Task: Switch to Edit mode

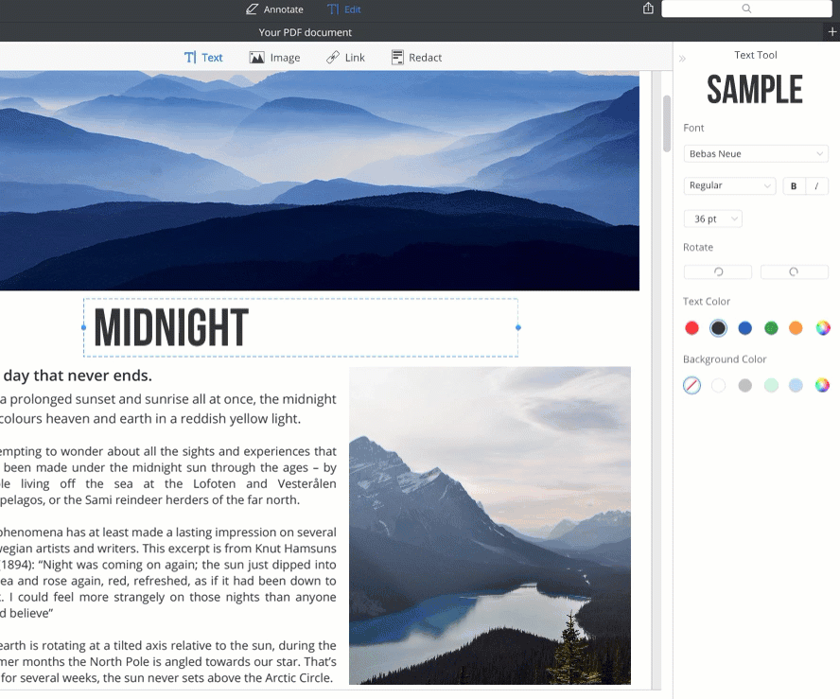Action: (344, 9)
